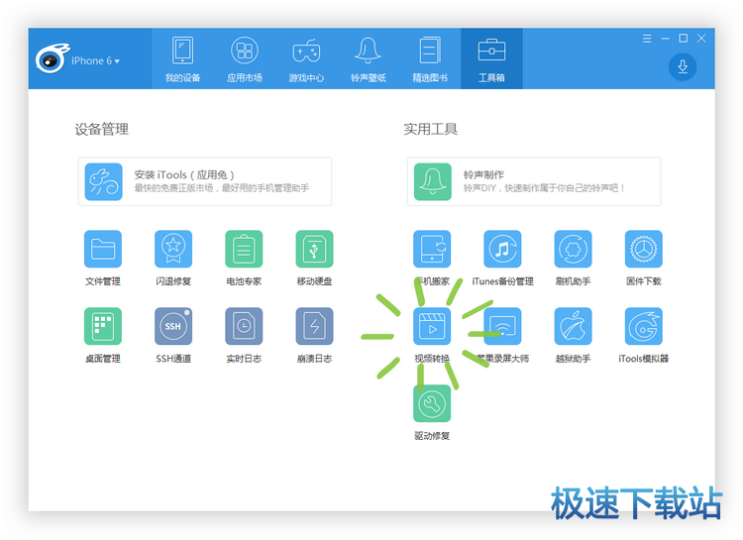Open 崩溃日志 lightning document icon
The height and width of the screenshot is (540, 743).
[315, 326]
